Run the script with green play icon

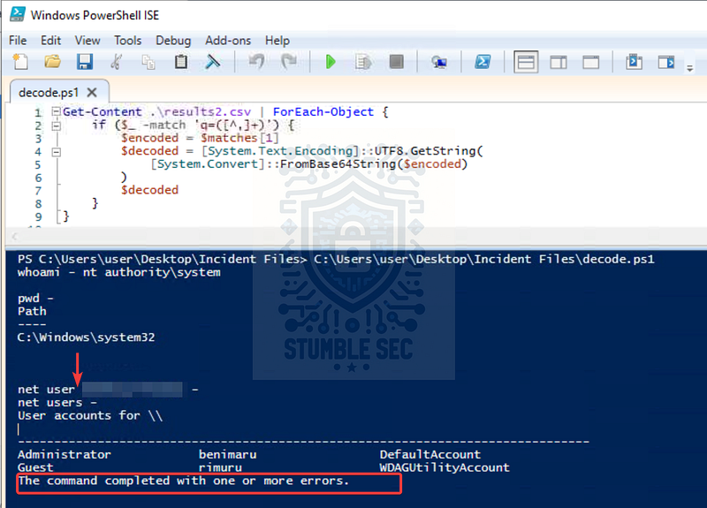pyautogui.click(x=331, y=61)
